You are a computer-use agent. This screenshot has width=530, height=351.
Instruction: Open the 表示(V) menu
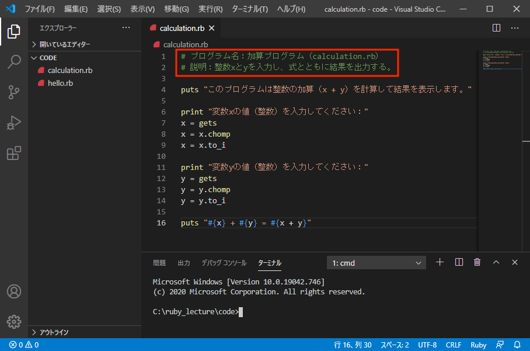click(x=142, y=9)
